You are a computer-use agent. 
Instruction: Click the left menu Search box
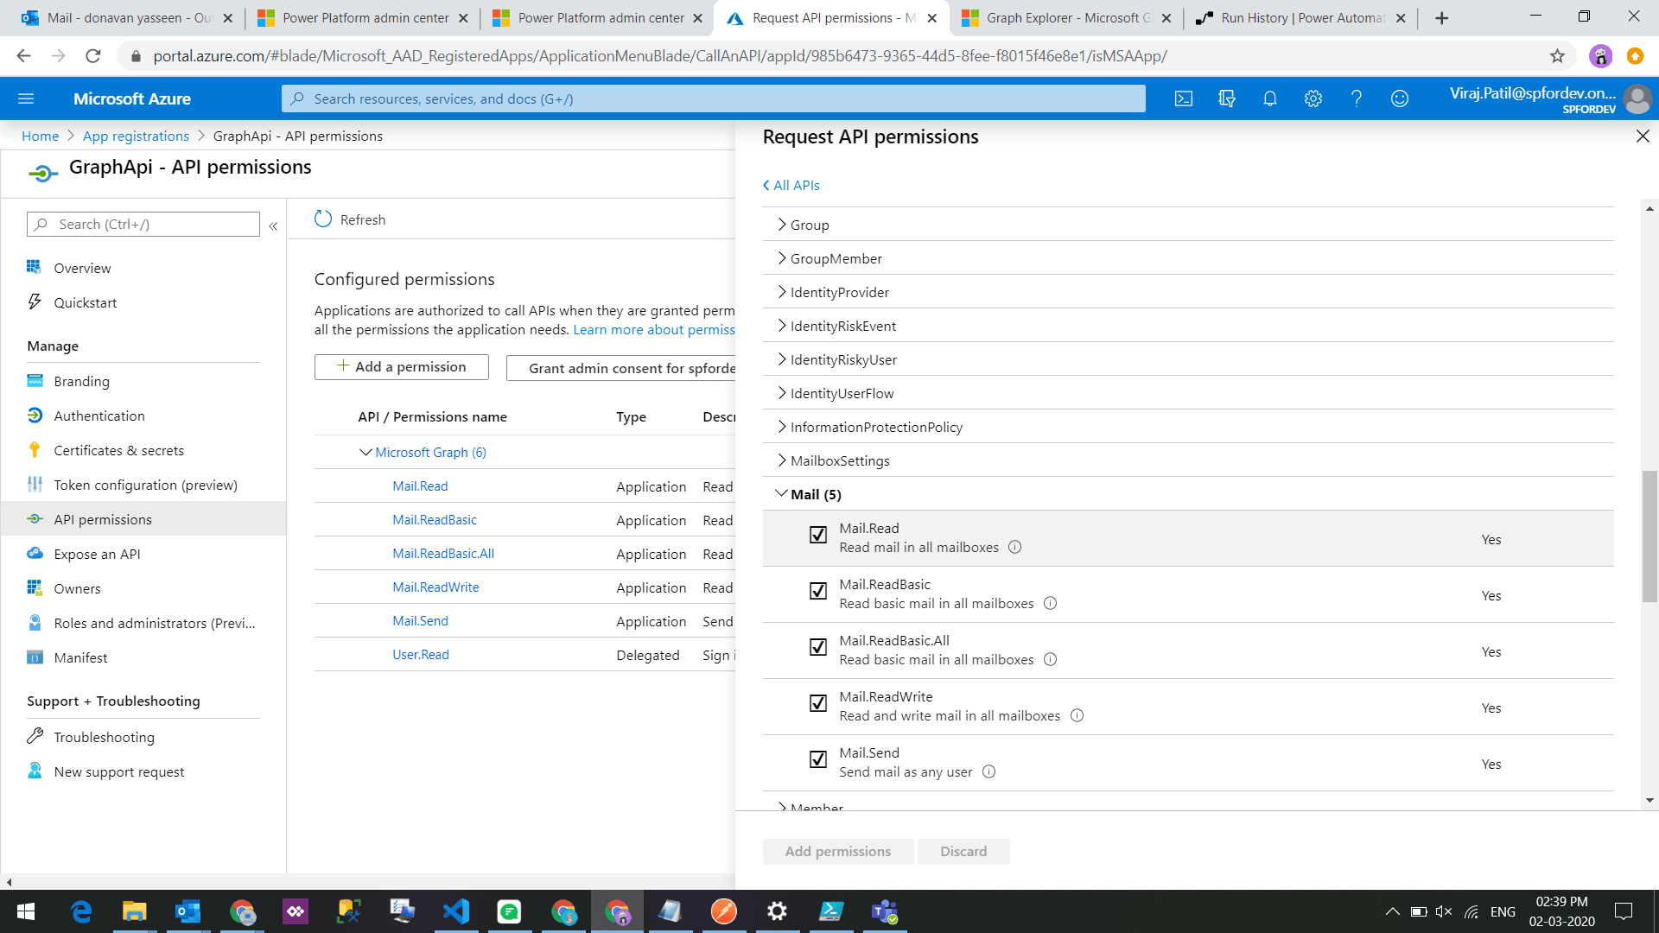click(143, 225)
